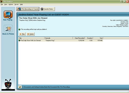Click the Music & Photos sidebar label
The height and width of the screenshot is (93, 129).
coord(8,34)
